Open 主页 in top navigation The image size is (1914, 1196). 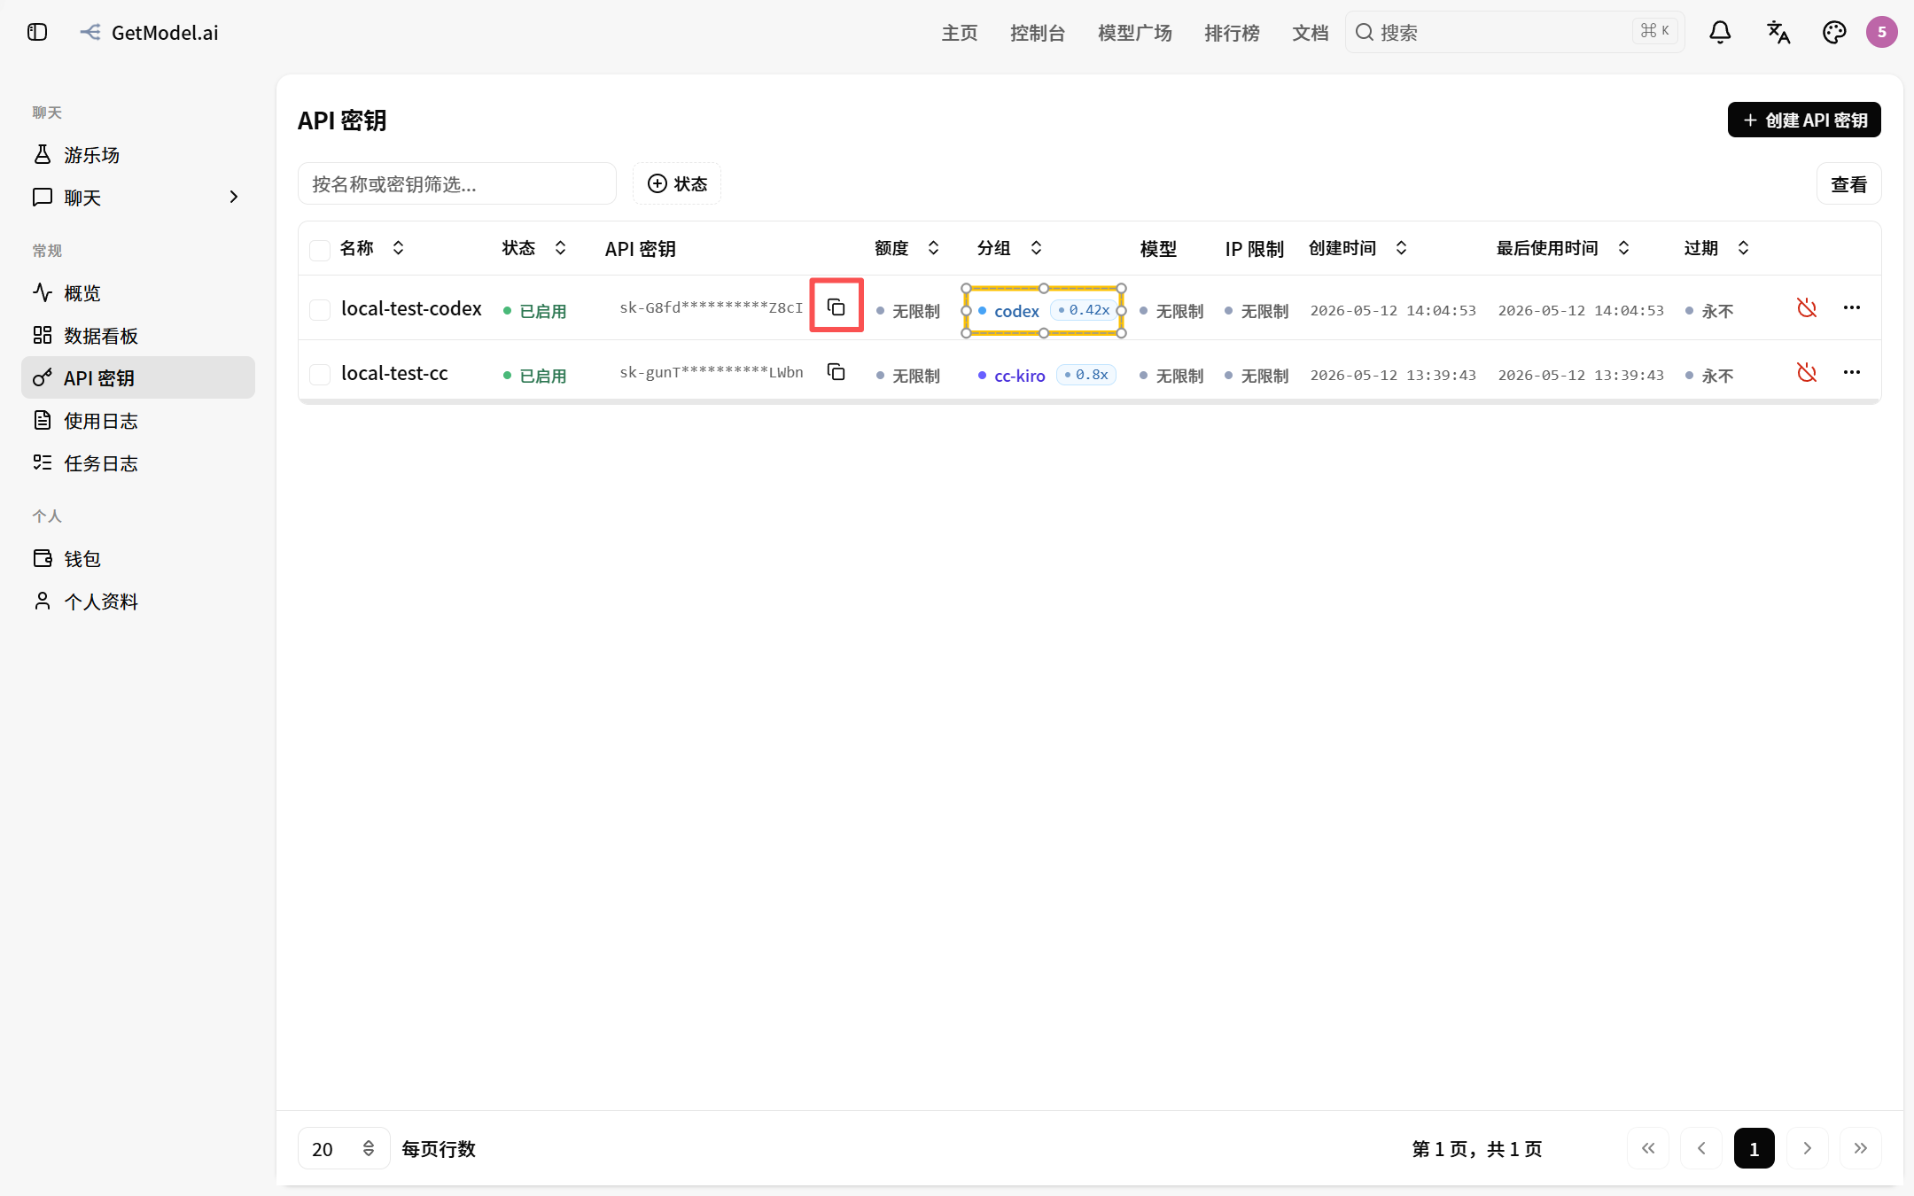[960, 33]
